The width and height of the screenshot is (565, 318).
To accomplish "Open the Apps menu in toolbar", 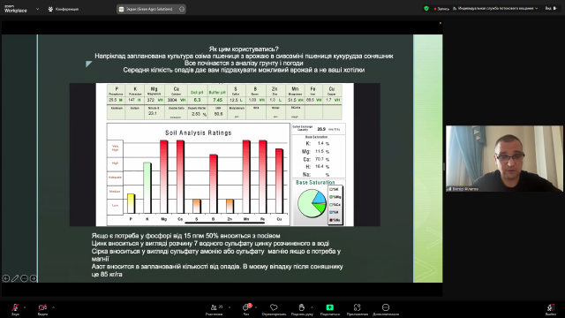I will tap(357, 309).
